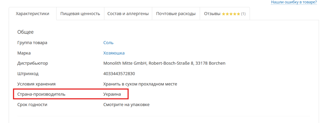Click the Условия хранения label
Viewport: 323px width, 123px height.
click(x=36, y=84)
